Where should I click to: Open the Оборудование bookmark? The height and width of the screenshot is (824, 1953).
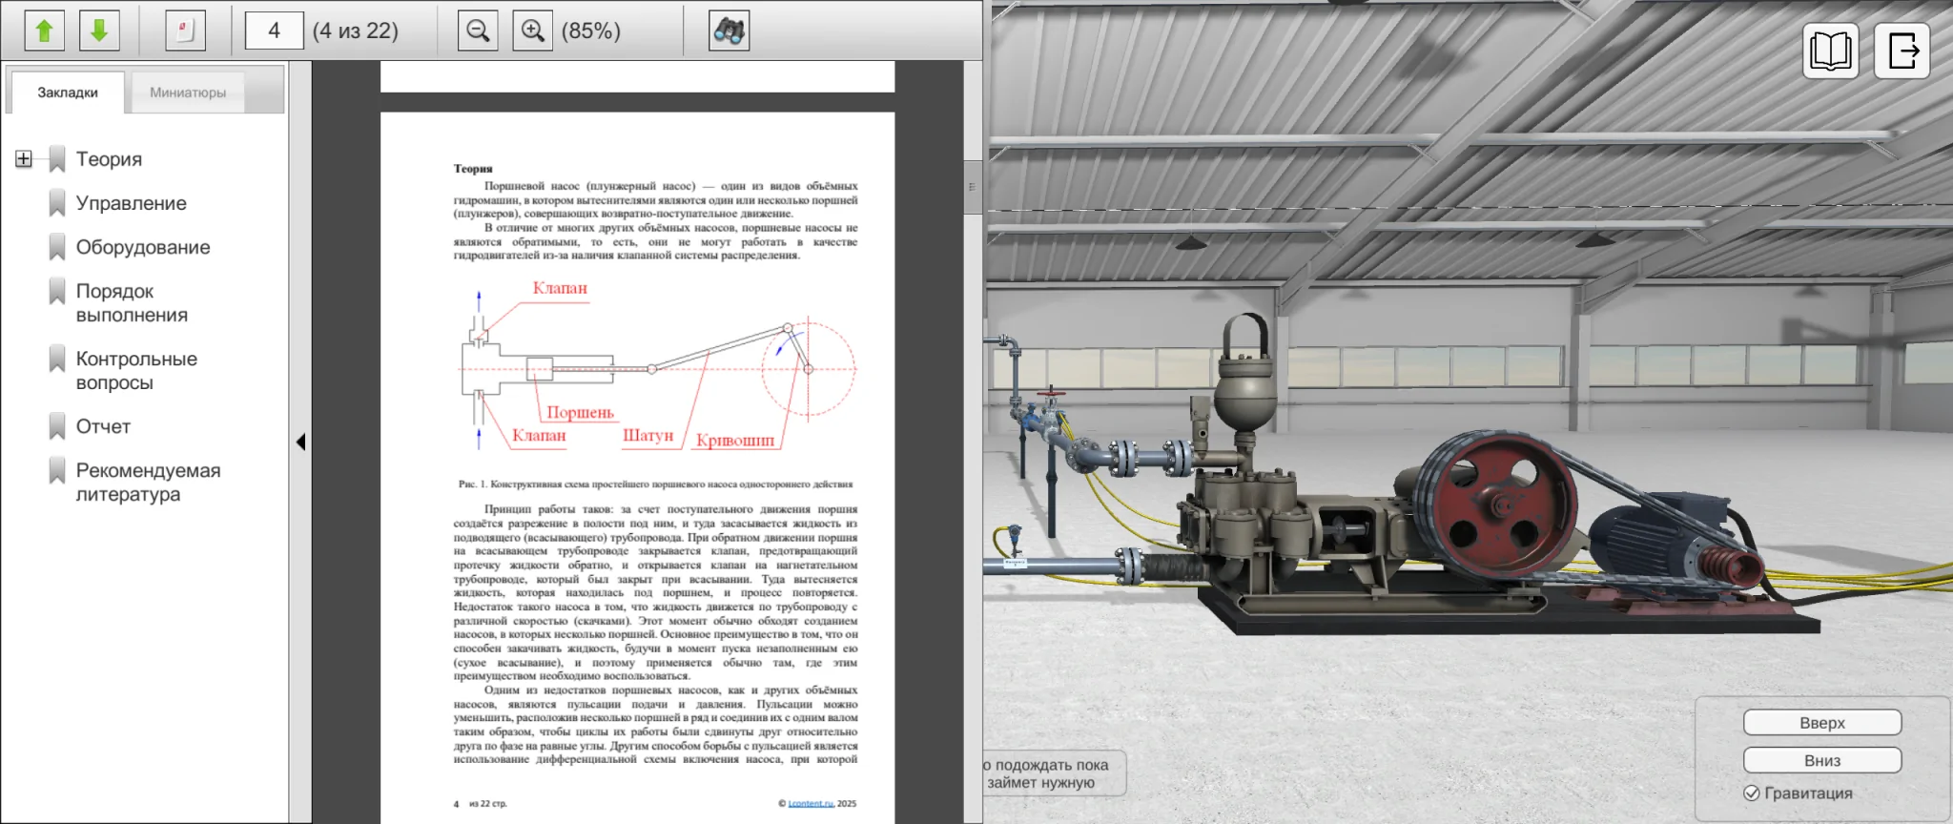coord(143,247)
